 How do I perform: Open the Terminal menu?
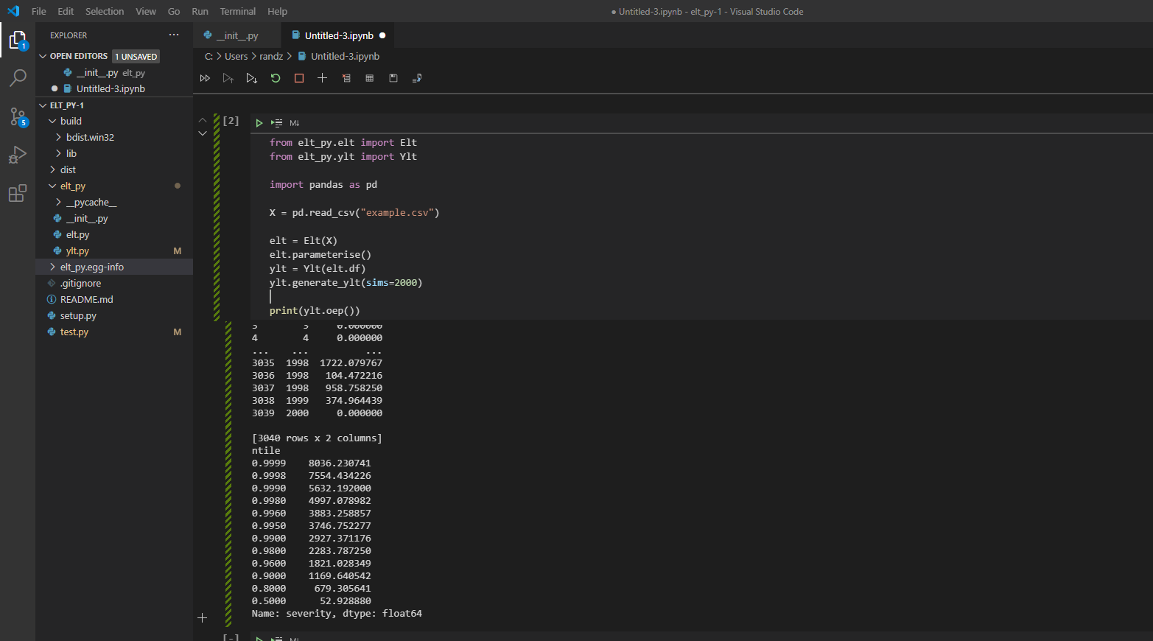237,11
